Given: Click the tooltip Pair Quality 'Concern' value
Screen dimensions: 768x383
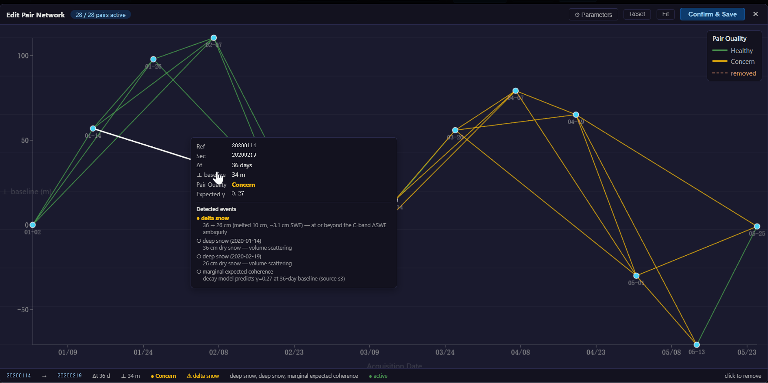Looking at the screenshot, I should pyautogui.click(x=243, y=185).
